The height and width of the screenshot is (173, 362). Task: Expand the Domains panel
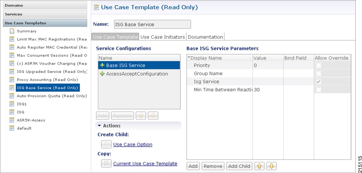(x=45, y=5)
